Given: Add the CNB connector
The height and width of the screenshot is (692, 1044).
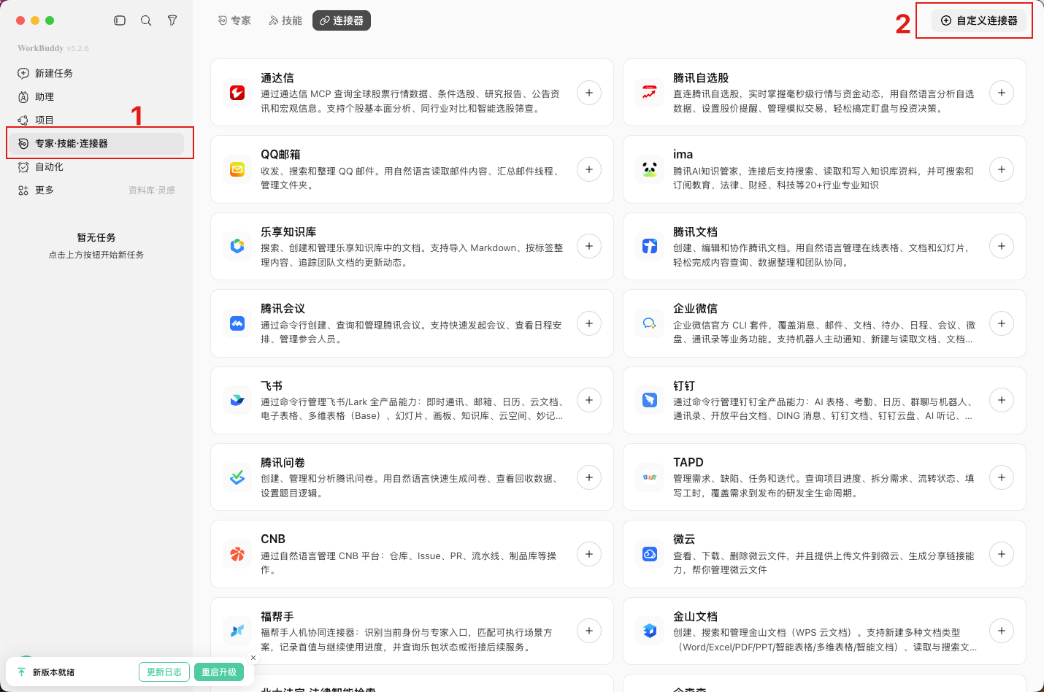Looking at the screenshot, I should (589, 554).
